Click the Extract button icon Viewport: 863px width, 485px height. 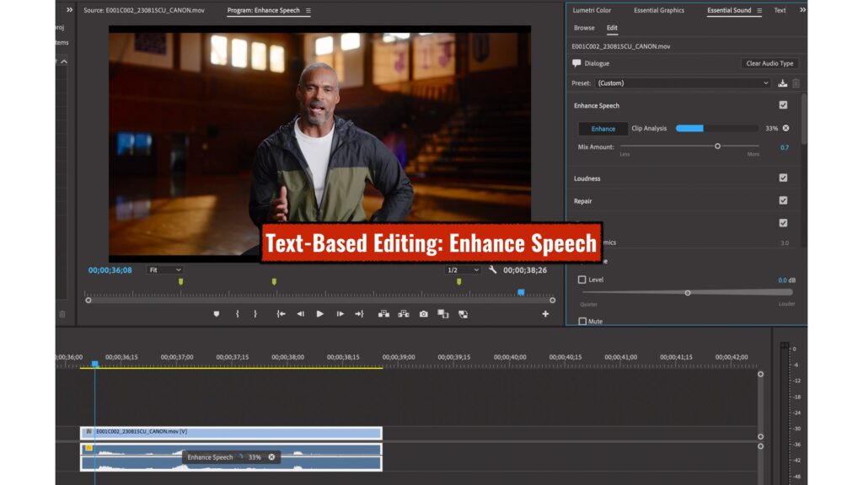coord(404,314)
